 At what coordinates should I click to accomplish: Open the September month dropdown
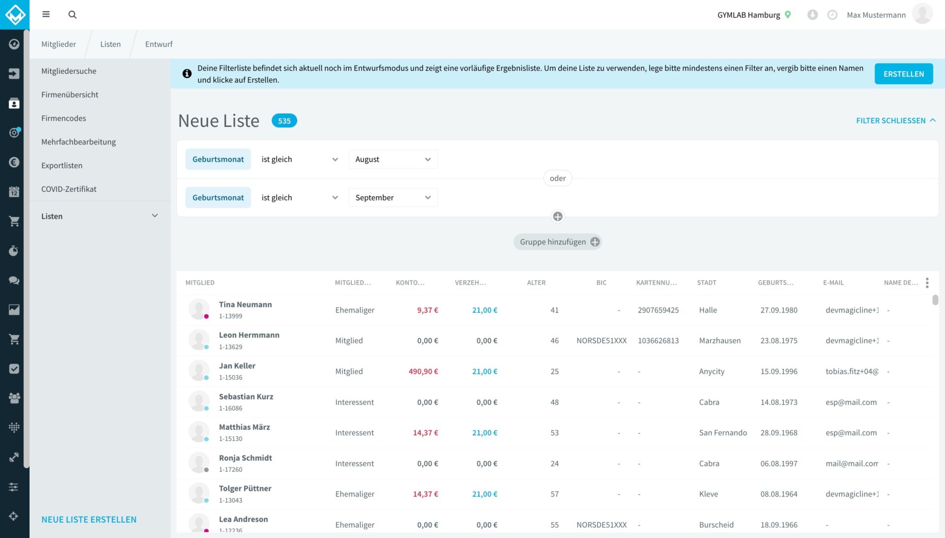pos(393,198)
